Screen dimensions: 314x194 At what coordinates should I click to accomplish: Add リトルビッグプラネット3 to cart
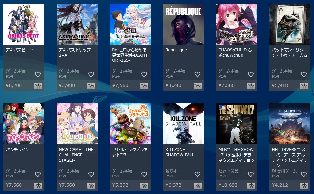(x=144, y=186)
